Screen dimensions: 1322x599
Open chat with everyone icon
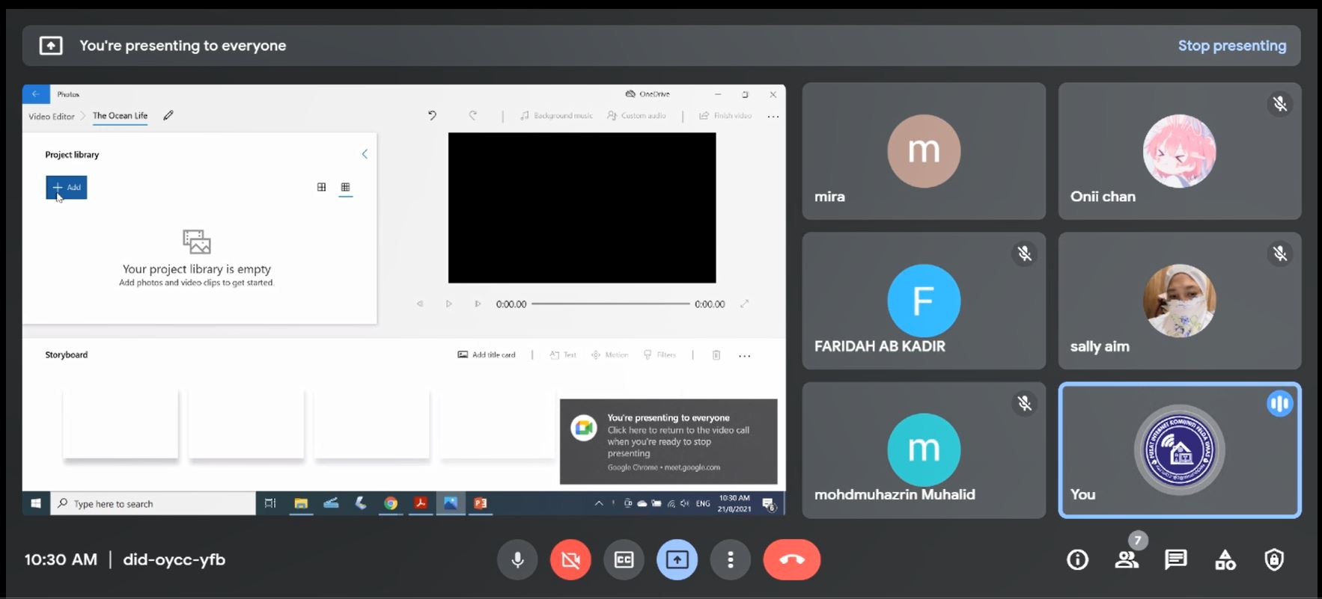pyautogui.click(x=1175, y=559)
